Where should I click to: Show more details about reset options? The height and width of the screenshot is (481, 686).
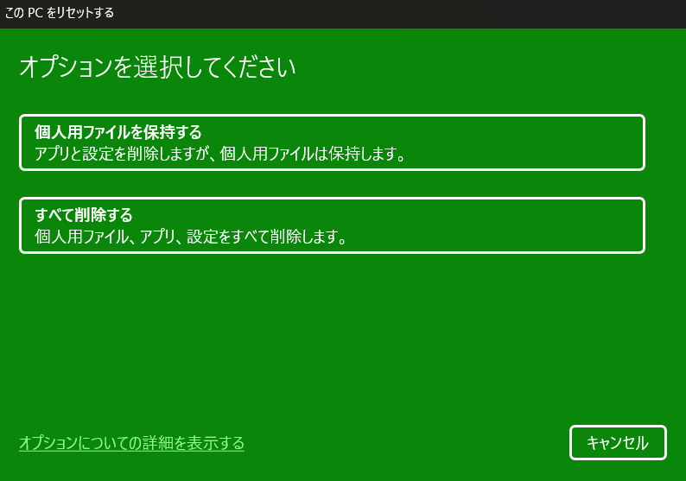pos(131,443)
